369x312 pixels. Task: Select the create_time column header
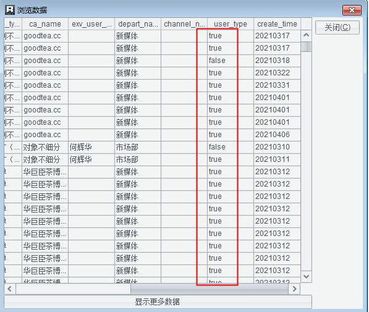[277, 24]
